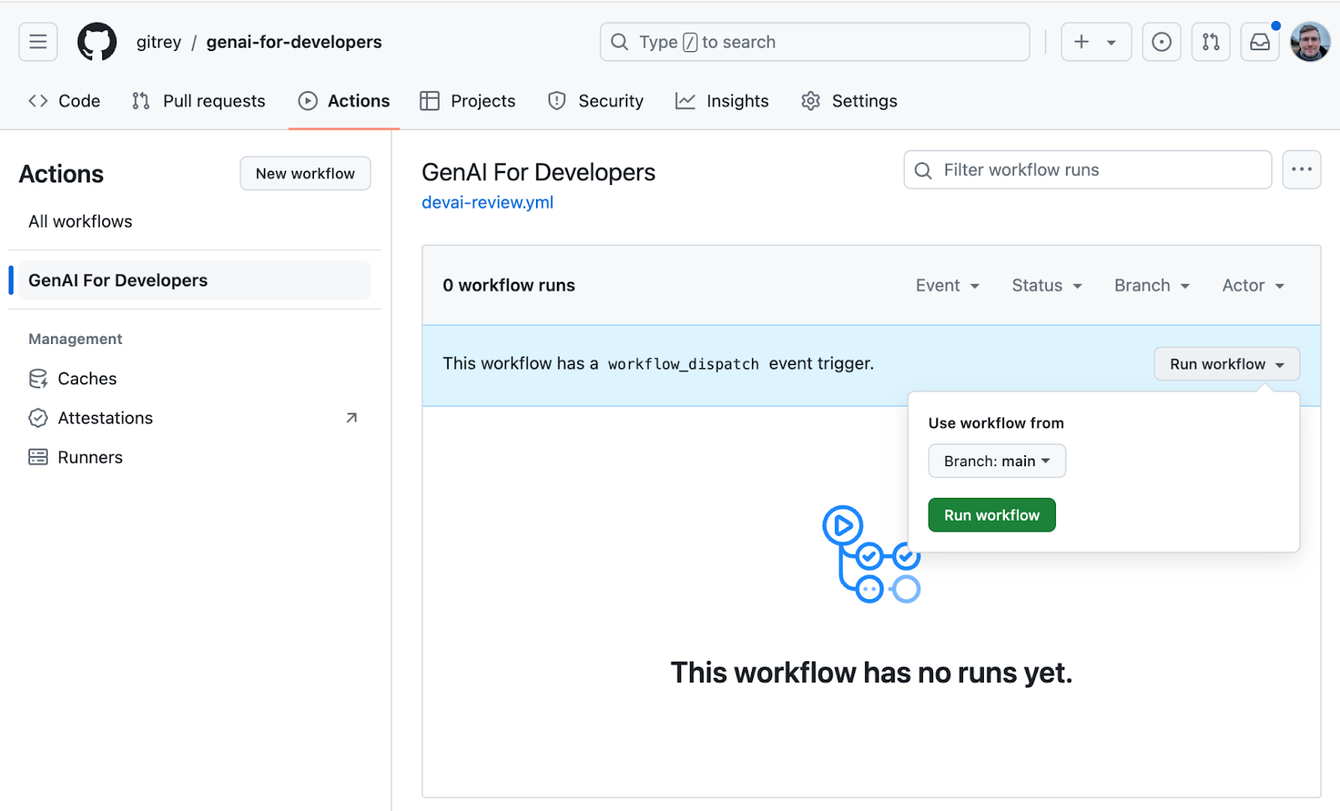Open the Branch: main selector
The image size is (1340, 811).
point(997,461)
